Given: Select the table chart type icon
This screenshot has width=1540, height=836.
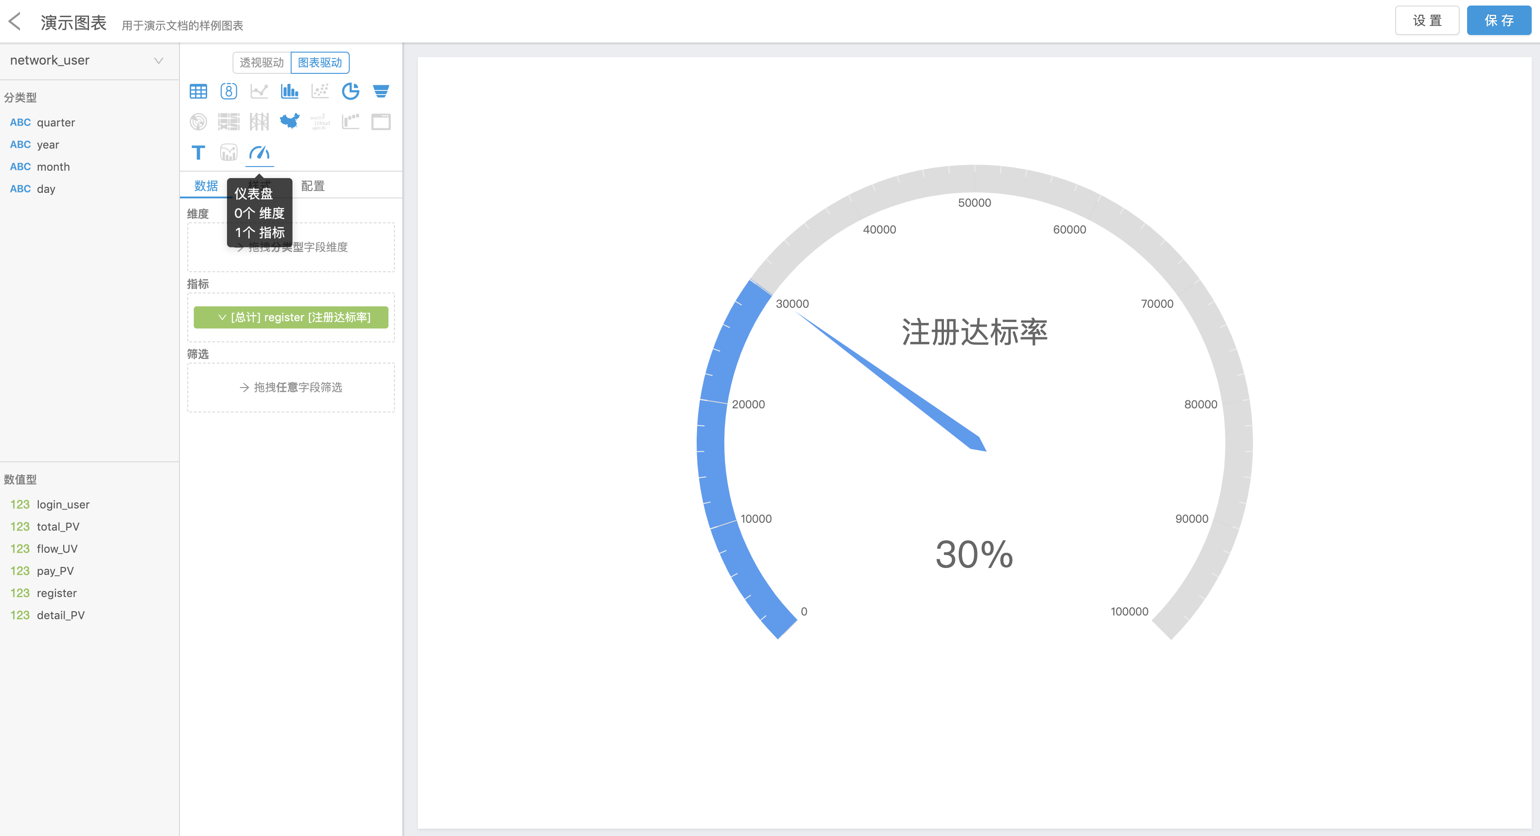Looking at the screenshot, I should pyautogui.click(x=198, y=91).
